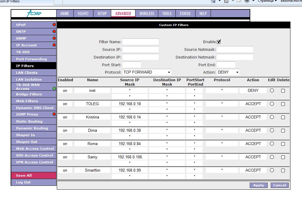Switch to the WIRELESS tab
The width and height of the screenshot is (302, 200).
147,14
